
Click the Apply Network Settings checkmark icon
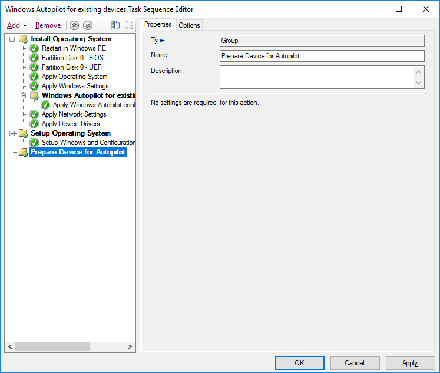[x=34, y=114]
